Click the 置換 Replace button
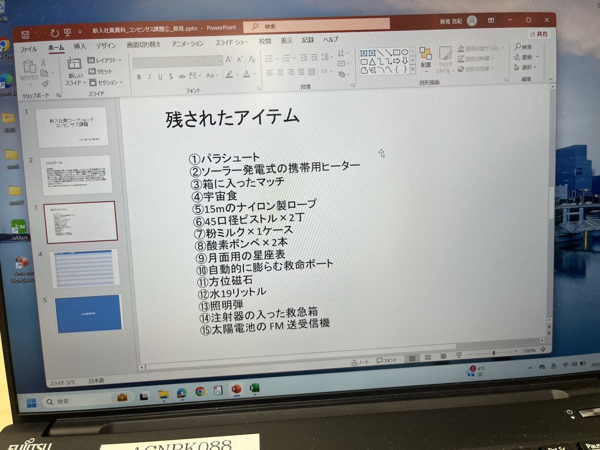Viewport: 600px width, 450px height. tap(526, 57)
